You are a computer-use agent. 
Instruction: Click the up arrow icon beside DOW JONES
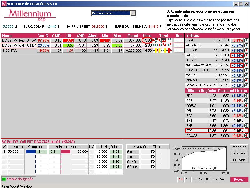(246, 85)
